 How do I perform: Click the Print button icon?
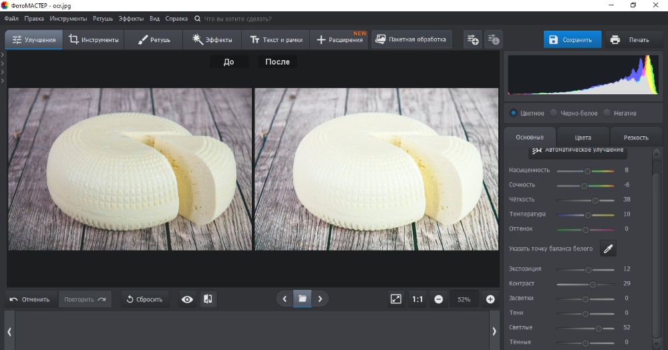tap(615, 39)
